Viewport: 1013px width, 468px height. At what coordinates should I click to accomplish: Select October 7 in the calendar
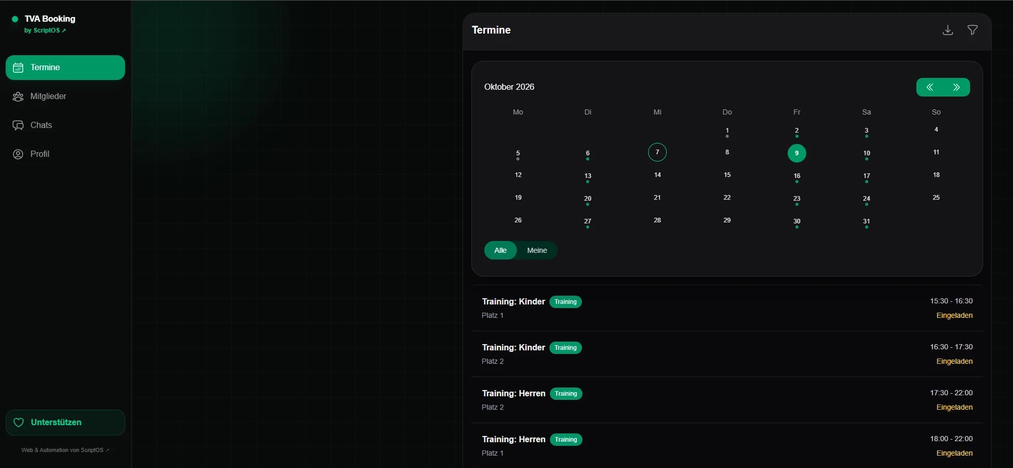tap(657, 152)
